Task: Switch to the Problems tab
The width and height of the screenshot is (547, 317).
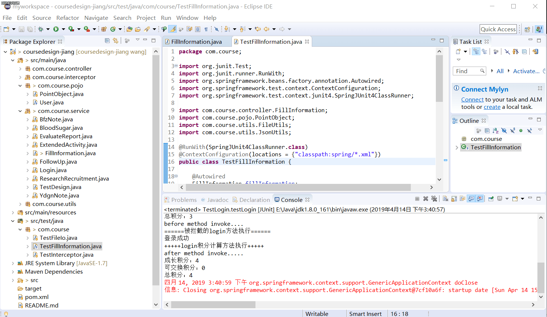Action: 181,200
